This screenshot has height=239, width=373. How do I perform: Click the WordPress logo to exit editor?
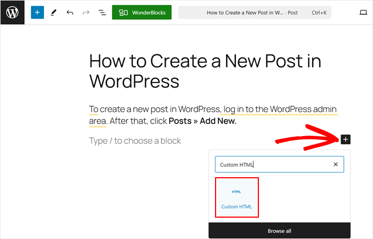click(x=12, y=12)
